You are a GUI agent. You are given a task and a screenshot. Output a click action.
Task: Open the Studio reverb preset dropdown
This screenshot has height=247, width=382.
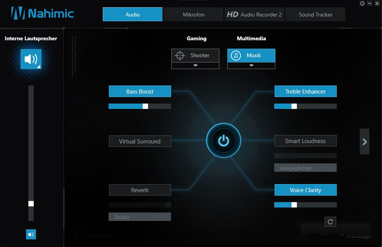(x=140, y=217)
